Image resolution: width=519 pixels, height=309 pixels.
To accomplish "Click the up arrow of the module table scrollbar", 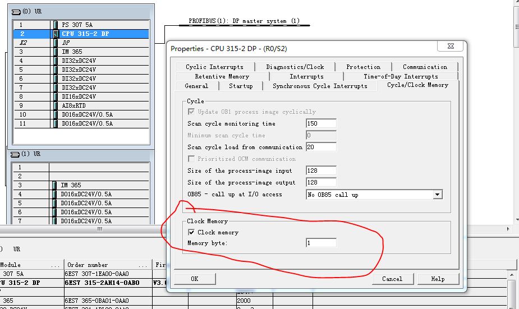I will [x=512, y=275].
